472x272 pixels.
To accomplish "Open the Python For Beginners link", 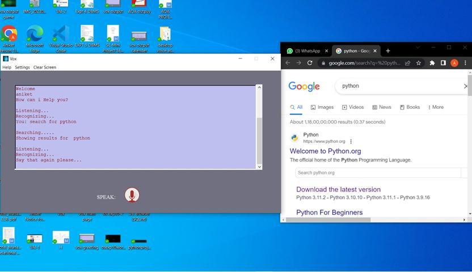I will [x=329, y=212].
